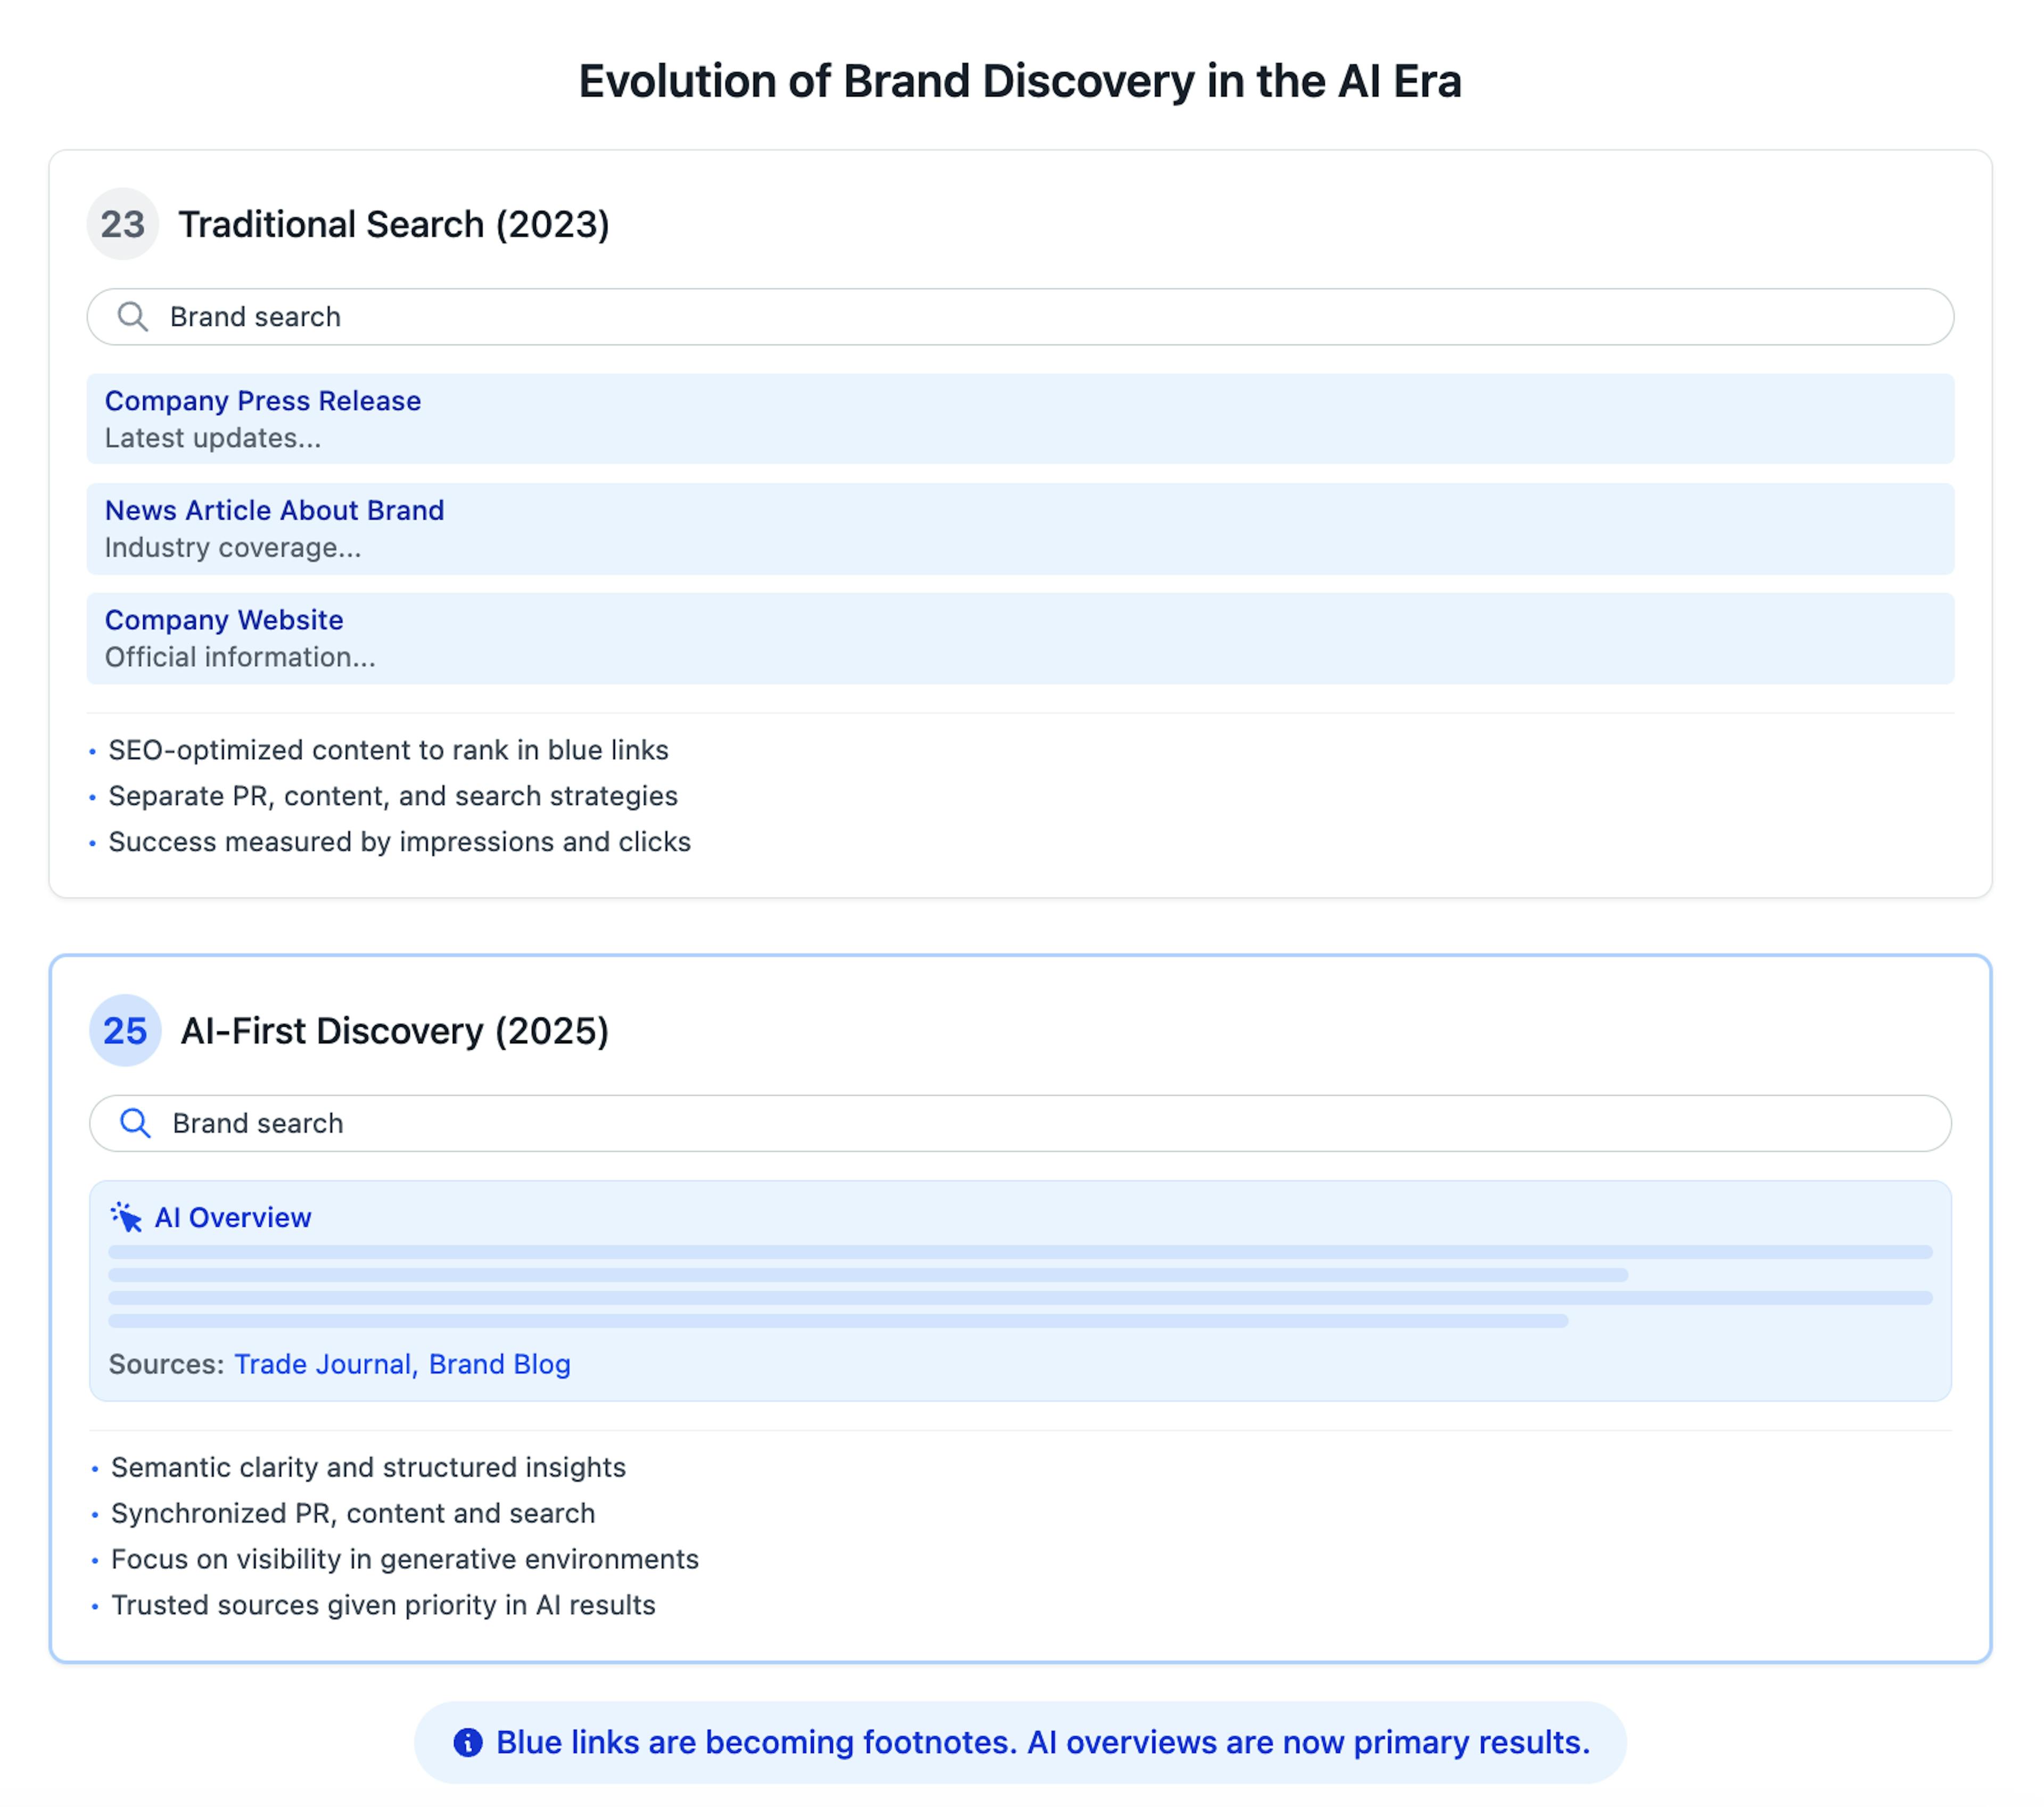The width and height of the screenshot is (2044, 1807).
Task: Click the AI Overview sparkle cursor icon
Action: tap(126, 1217)
